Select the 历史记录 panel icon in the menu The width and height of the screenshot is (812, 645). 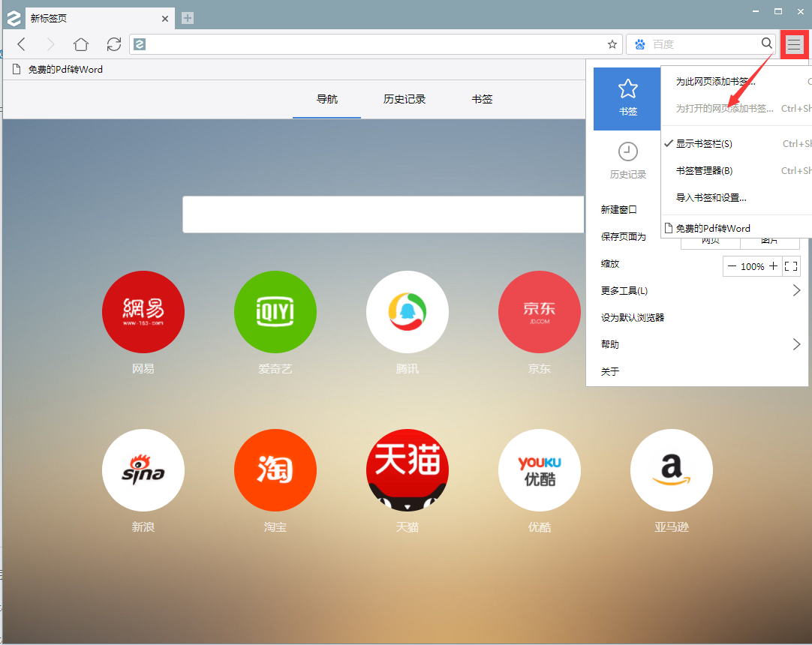coord(627,159)
